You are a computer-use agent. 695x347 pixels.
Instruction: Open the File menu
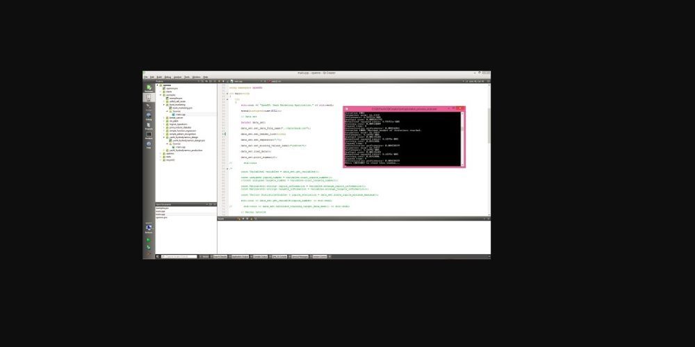click(x=146, y=77)
